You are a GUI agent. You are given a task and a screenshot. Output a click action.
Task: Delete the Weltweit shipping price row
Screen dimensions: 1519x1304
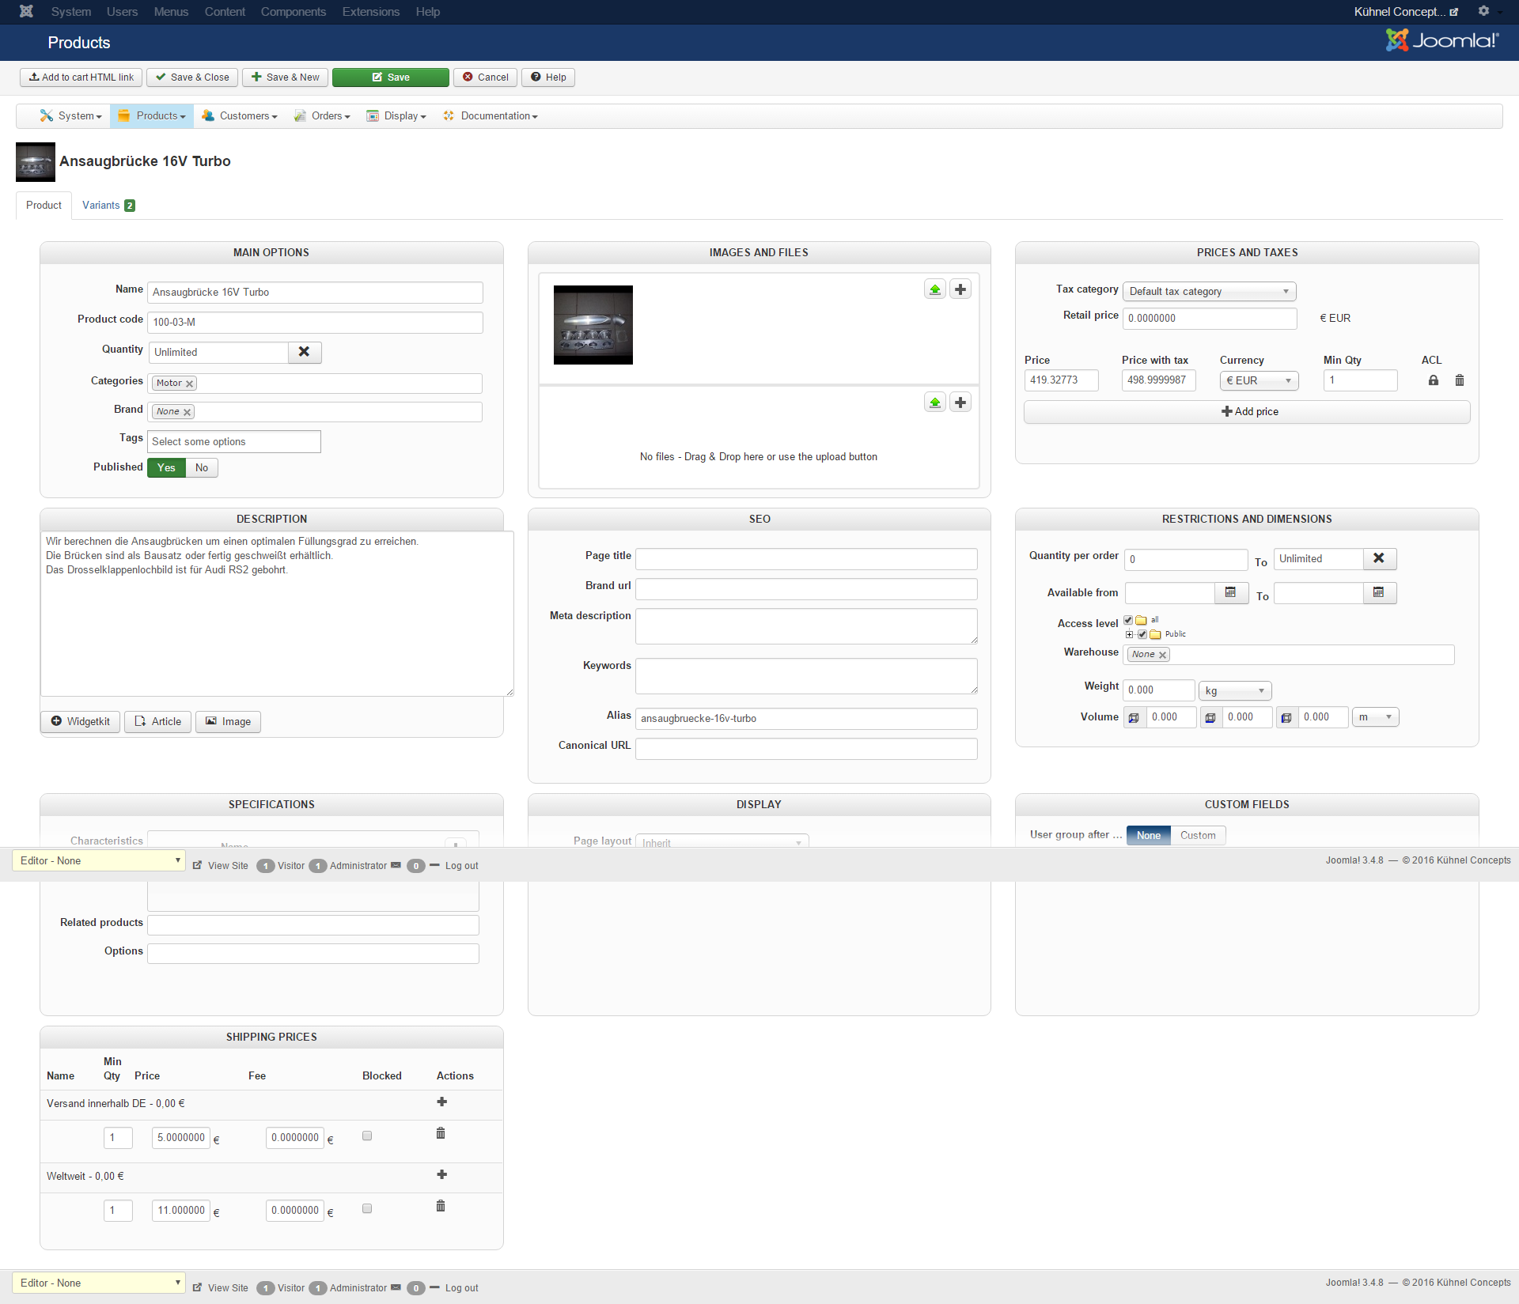pyautogui.click(x=441, y=1206)
